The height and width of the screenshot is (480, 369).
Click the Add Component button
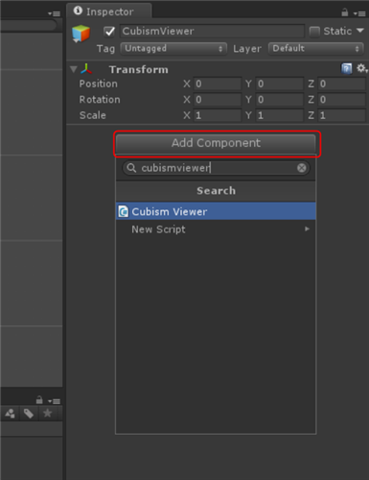pos(216,143)
